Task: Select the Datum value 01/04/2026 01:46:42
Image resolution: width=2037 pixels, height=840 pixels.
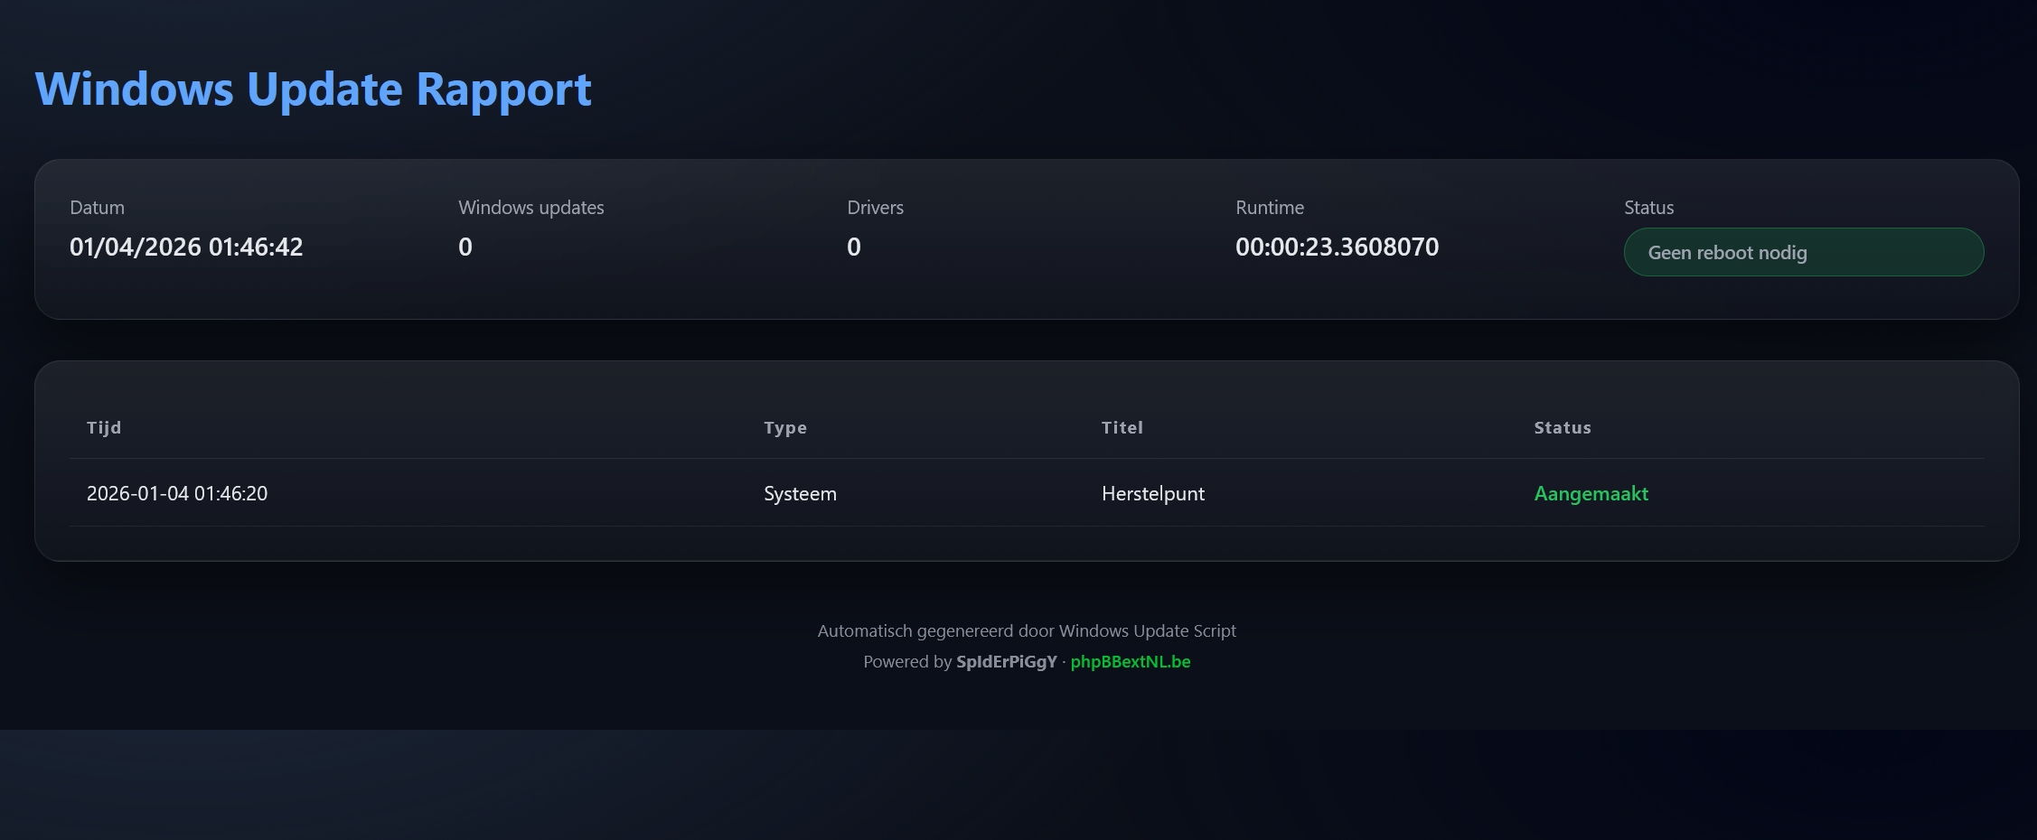Action: pyautogui.click(x=186, y=247)
